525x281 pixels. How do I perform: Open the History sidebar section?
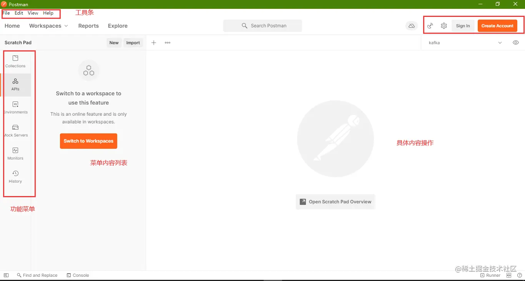click(15, 177)
